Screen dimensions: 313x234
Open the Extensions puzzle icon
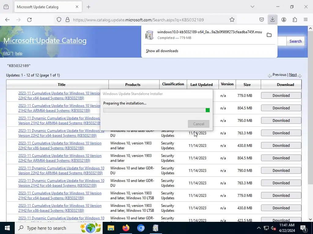pos(295,20)
